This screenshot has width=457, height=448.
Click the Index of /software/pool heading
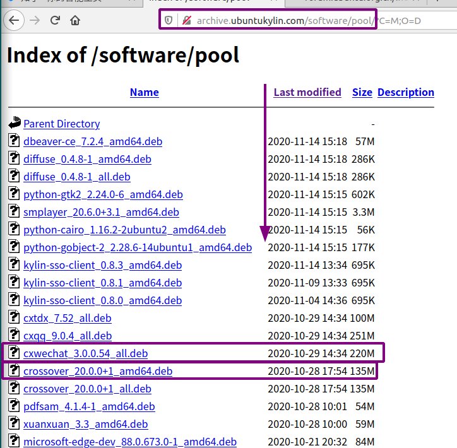[x=123, y=55]
